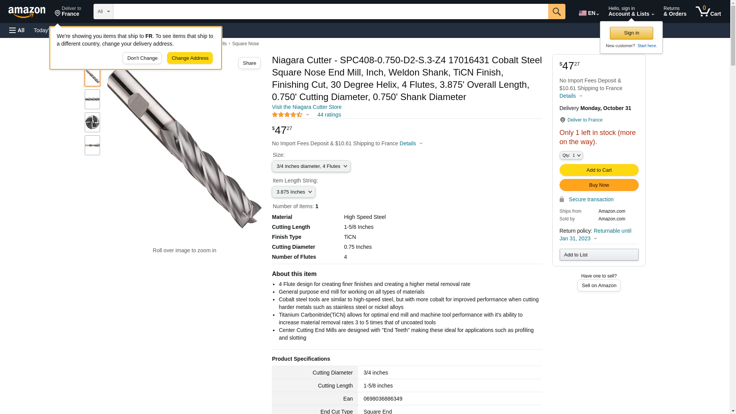Click the Amazon logo
Viewport: 736px width, 414px height.
click(27, 12)
